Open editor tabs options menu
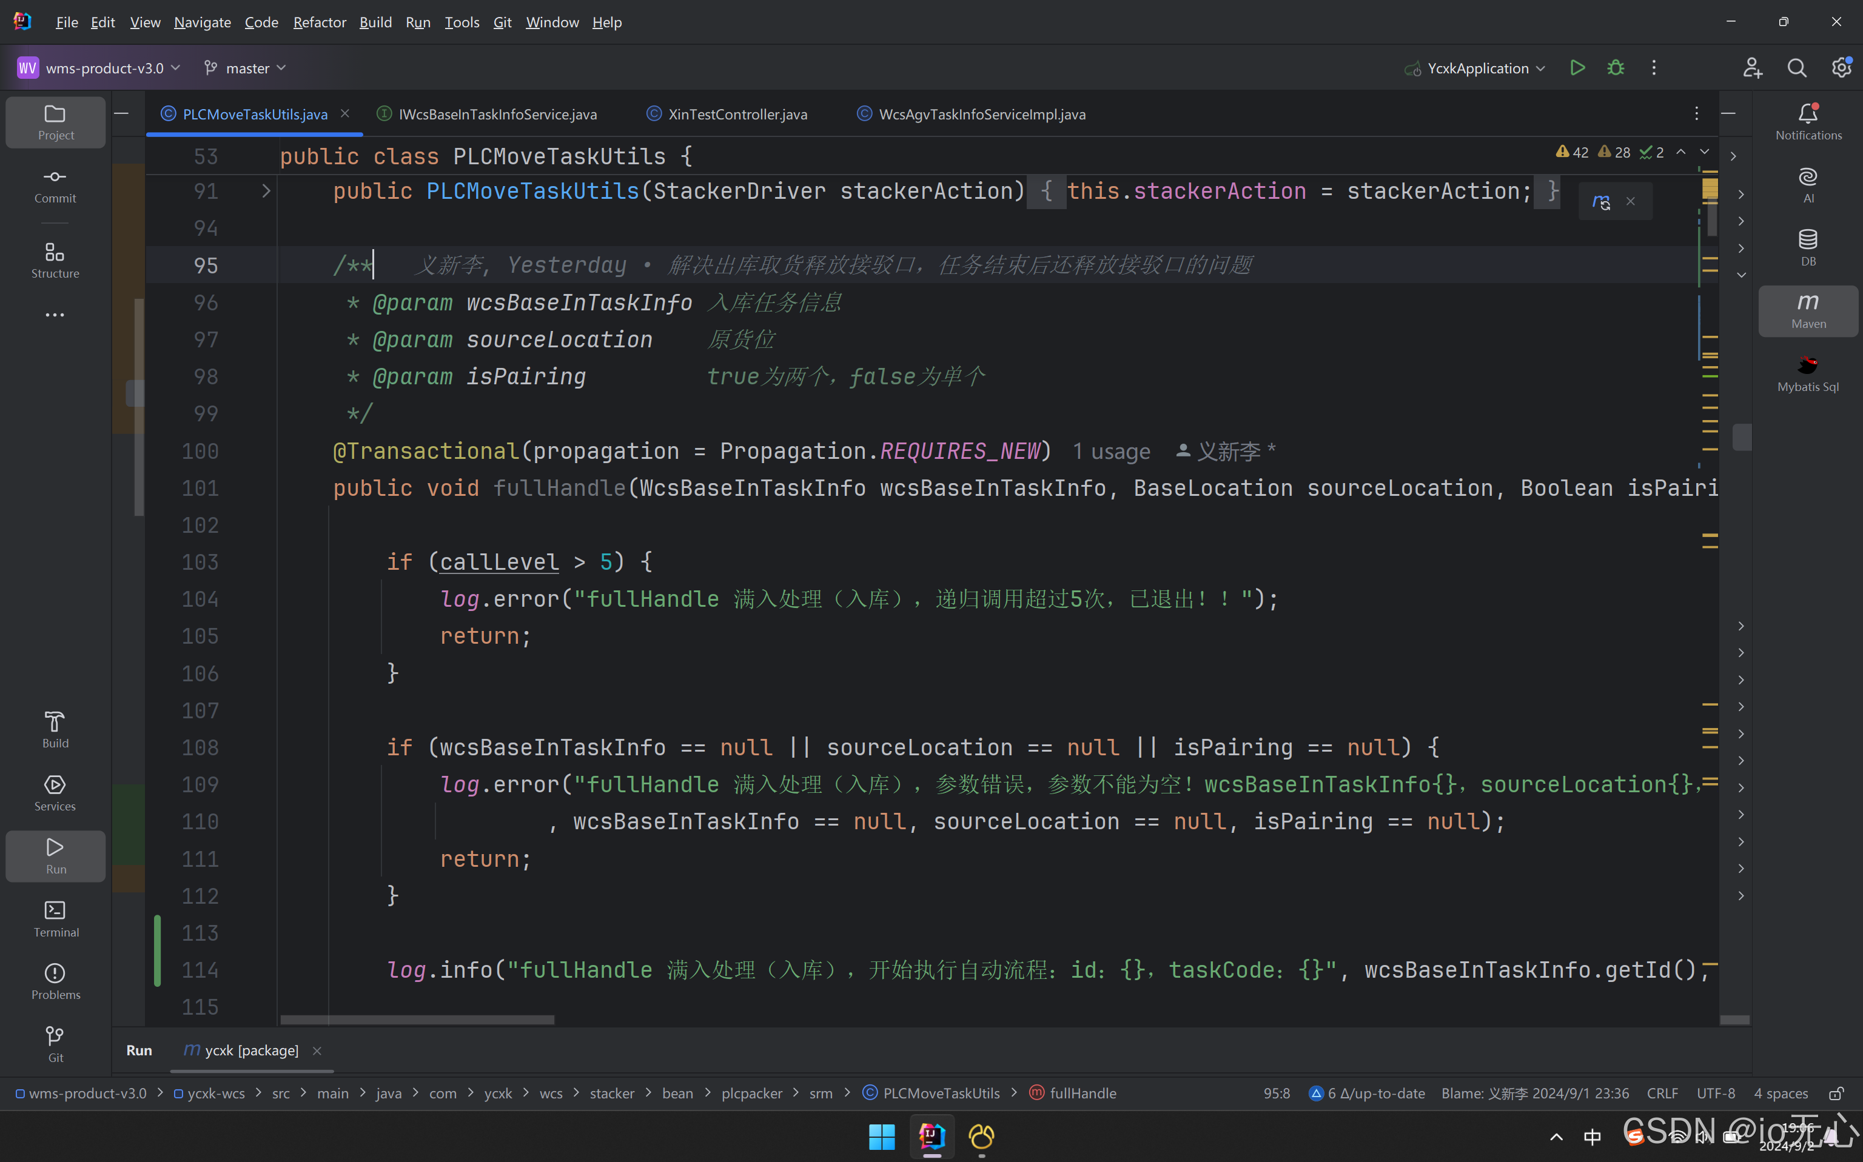Image resolution: width=1863 pixels, height=1162 pixels. (1696, 114)
